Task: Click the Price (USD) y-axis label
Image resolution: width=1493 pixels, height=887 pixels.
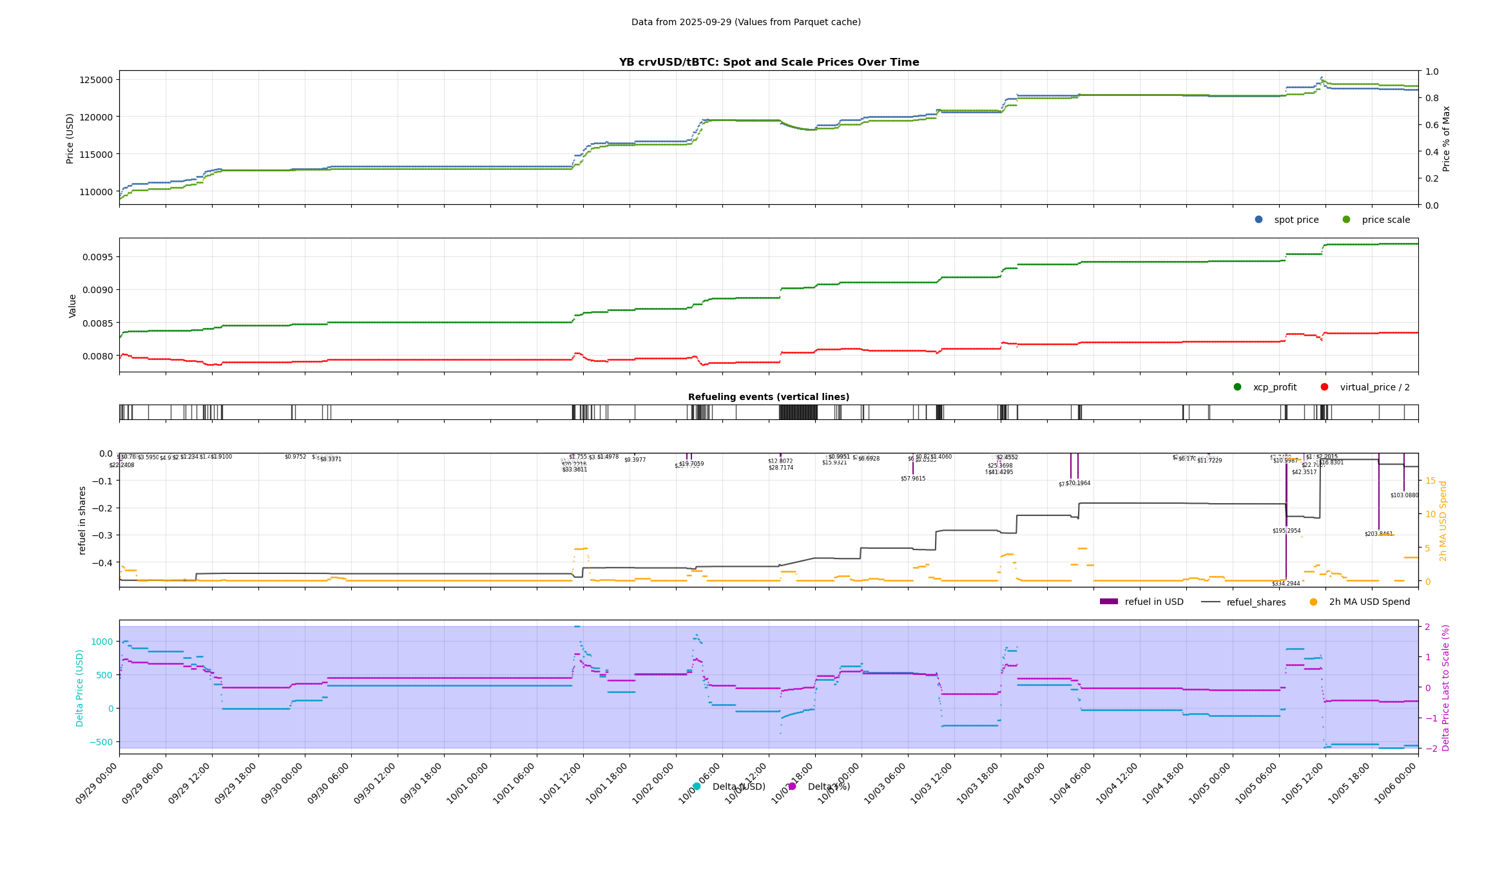Action: tap(70, 138)
